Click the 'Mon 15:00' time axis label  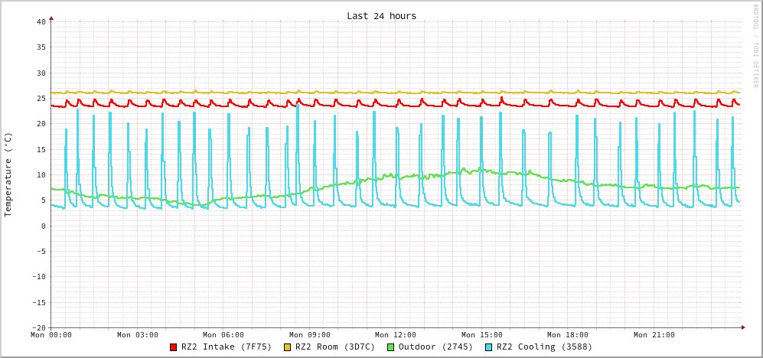click(481, 334)
